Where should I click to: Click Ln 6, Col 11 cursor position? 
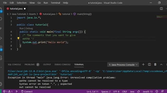[92, 91]
